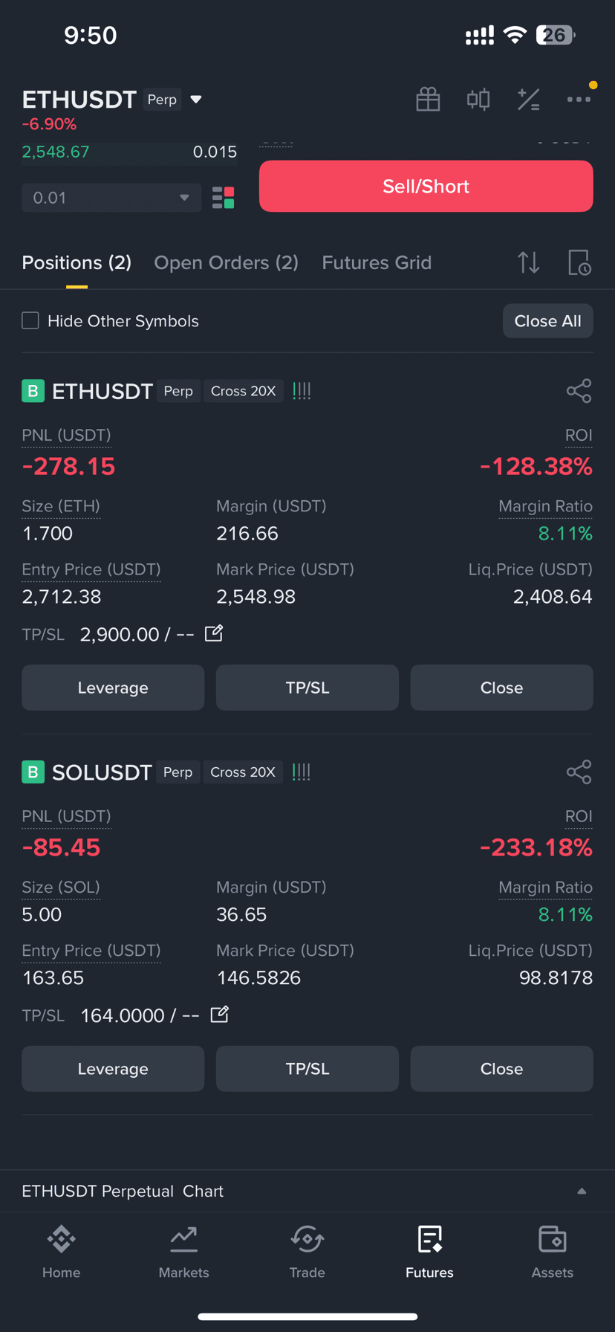Viewport: 615px width, 1332px height.
Task: Open the gift rewards icon
Action: point(428,100)
